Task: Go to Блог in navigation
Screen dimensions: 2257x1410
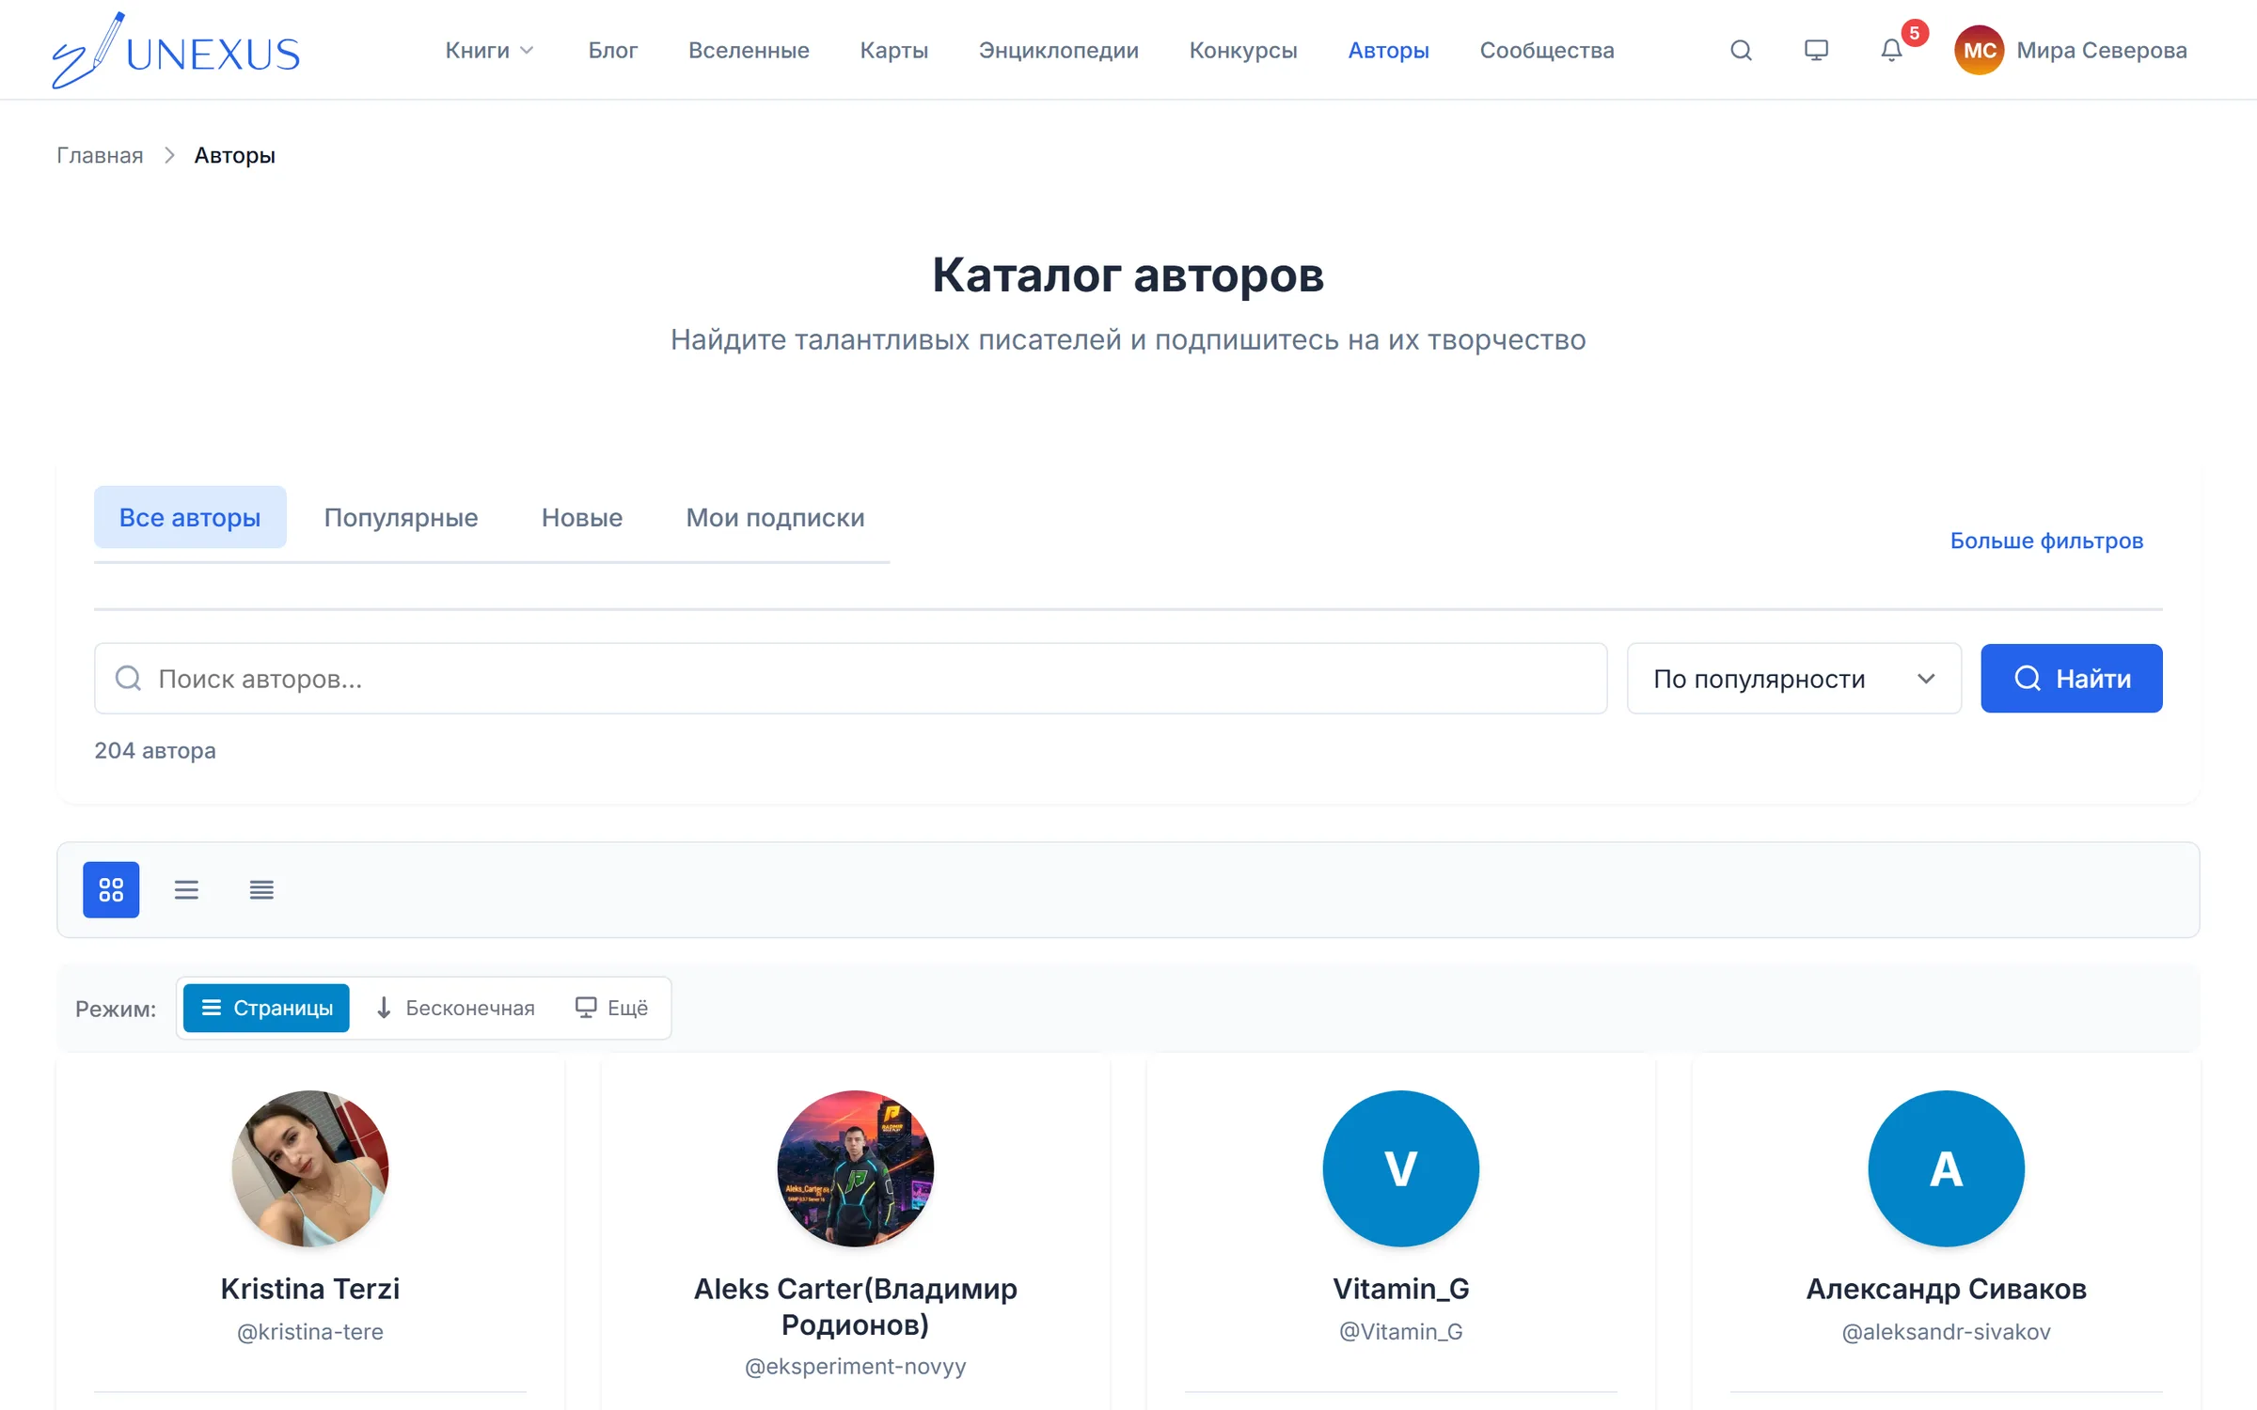Action: coord(612,50)
